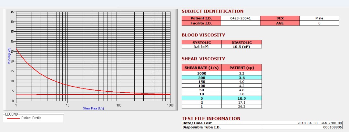Click the SHEAR RATE (1/s) column header

202,68
